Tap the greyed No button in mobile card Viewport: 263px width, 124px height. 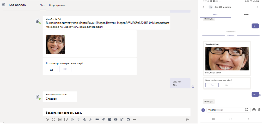click(x=227, y=85)
